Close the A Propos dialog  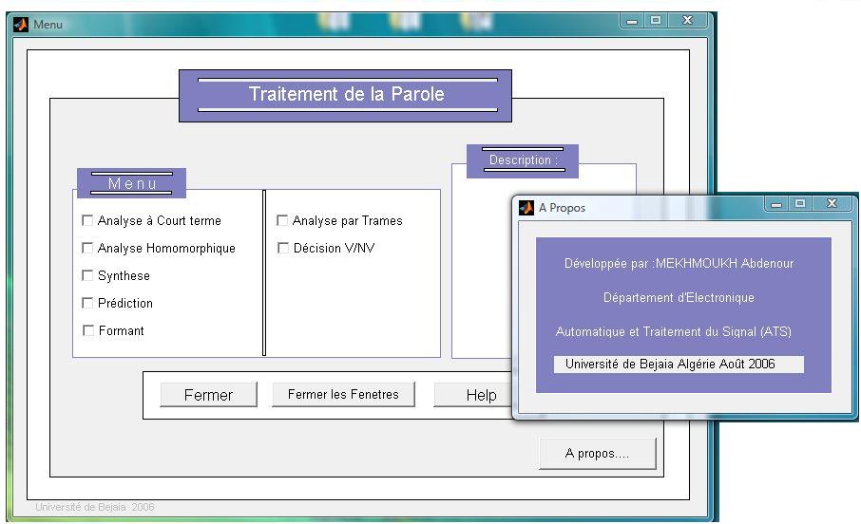click(832, 203)
